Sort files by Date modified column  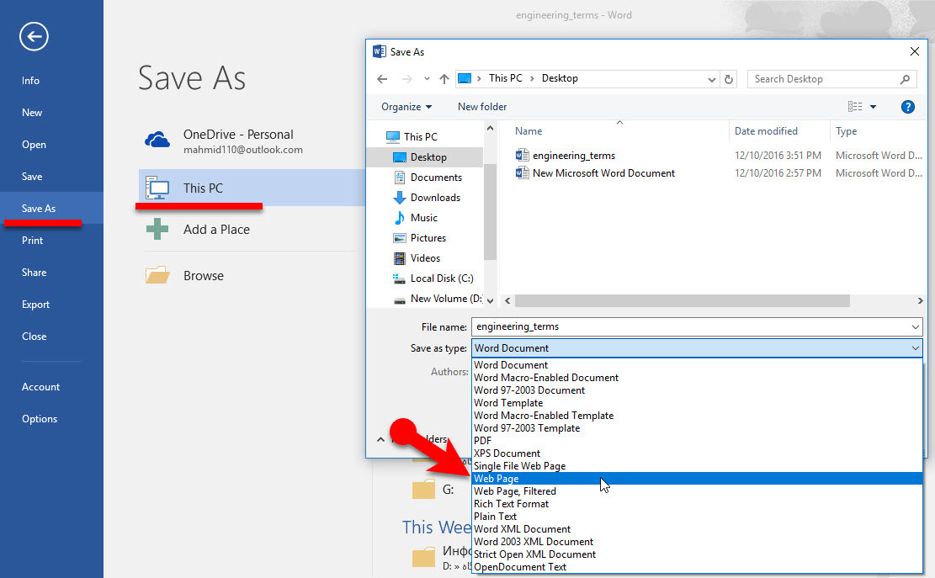(x=766, y=131)
